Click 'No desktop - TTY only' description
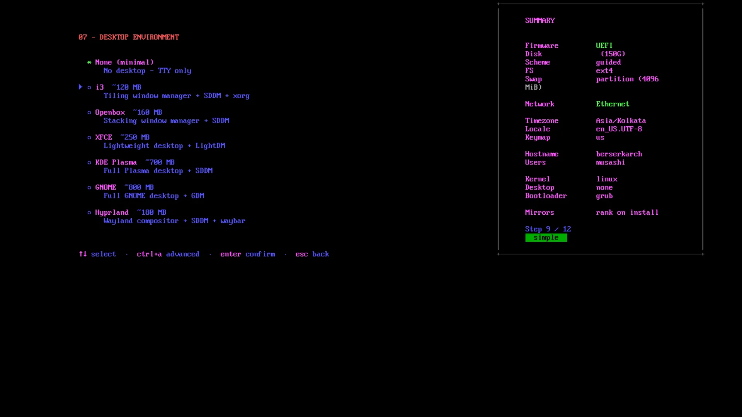Image resolution: width=742 pixels, height=417 pixels. pos(147,71)
